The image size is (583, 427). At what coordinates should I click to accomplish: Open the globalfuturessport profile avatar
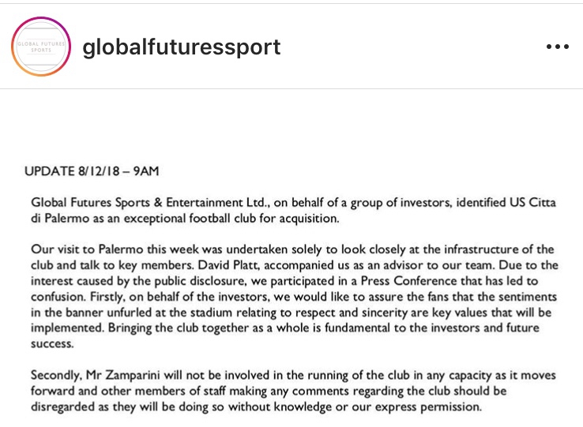coord(40,47)
